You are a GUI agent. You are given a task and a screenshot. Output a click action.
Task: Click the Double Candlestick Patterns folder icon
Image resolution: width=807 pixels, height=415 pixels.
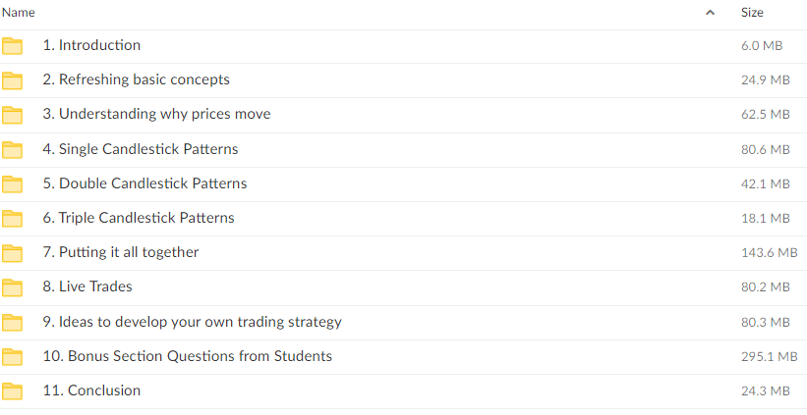12,184
